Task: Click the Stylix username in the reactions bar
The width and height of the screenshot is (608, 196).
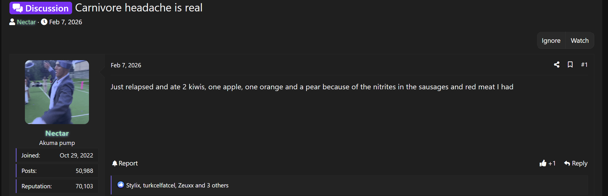Action: point(133,185)
